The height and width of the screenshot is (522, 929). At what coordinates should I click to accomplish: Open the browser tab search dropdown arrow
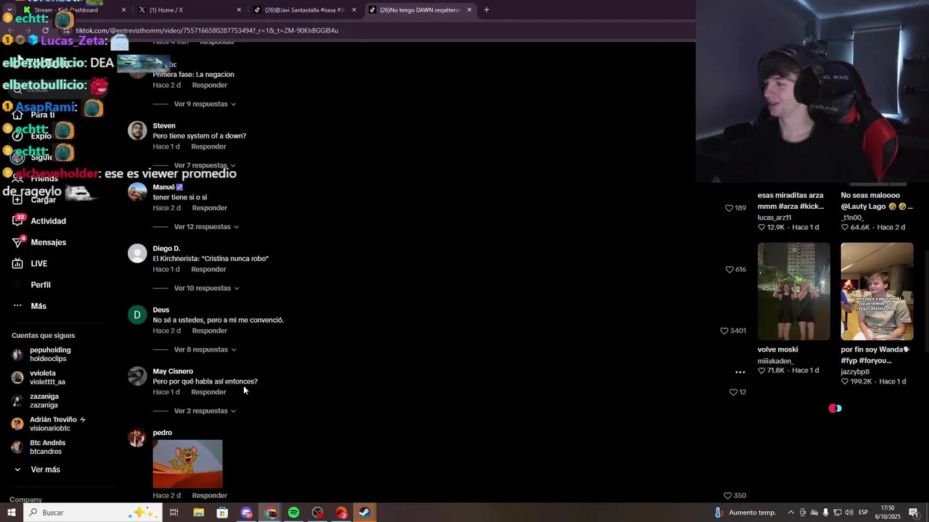click(9, 10)
